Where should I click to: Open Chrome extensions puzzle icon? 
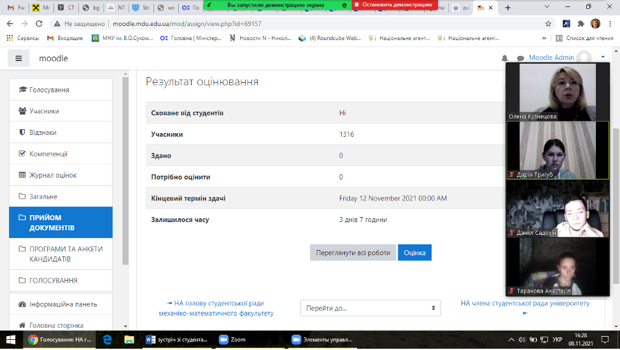[581, 24]
